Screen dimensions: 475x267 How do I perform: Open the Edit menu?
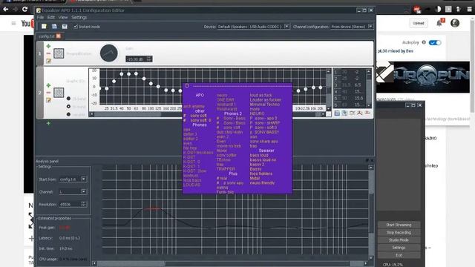(x=51, y=18)
